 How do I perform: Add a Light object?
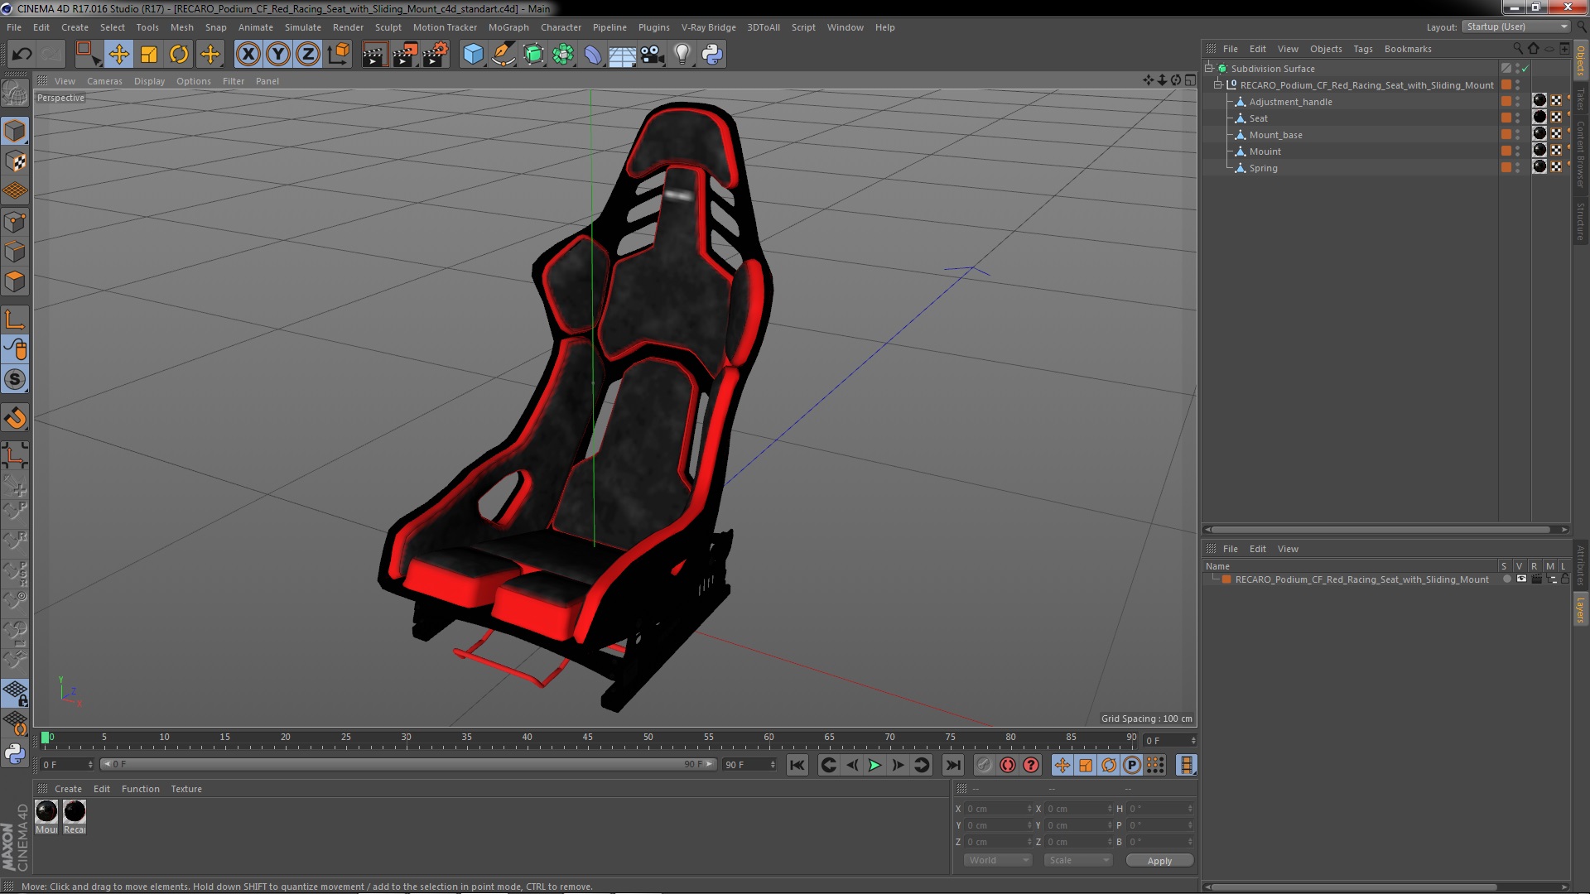coord(682,55)
